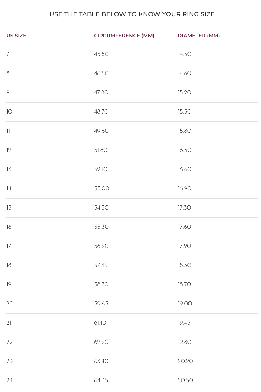Select US size 16 cell
The width and height of the screenshot is (261, 392).
(9, 227)
